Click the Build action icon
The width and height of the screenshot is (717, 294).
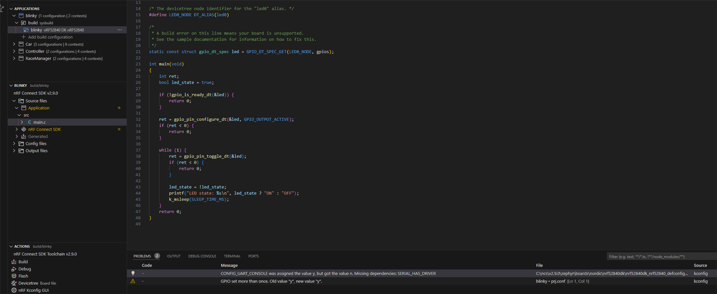(14, 262)
